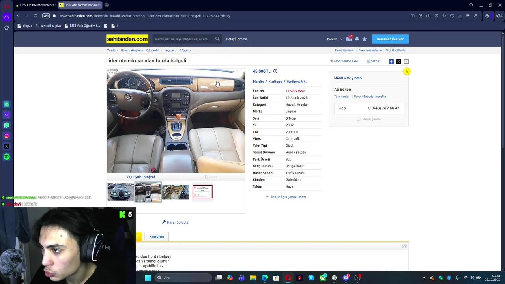Open the price history icon next to 45.000 TL

tap(275, 71)
